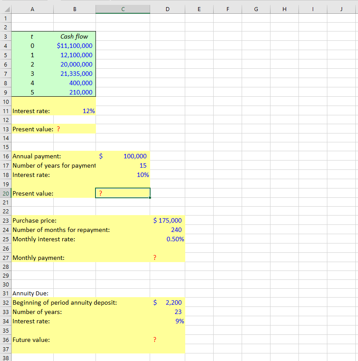Click the red ? for Monthly payment
This screenshot has height=361, width=358.
pos(155,258)
